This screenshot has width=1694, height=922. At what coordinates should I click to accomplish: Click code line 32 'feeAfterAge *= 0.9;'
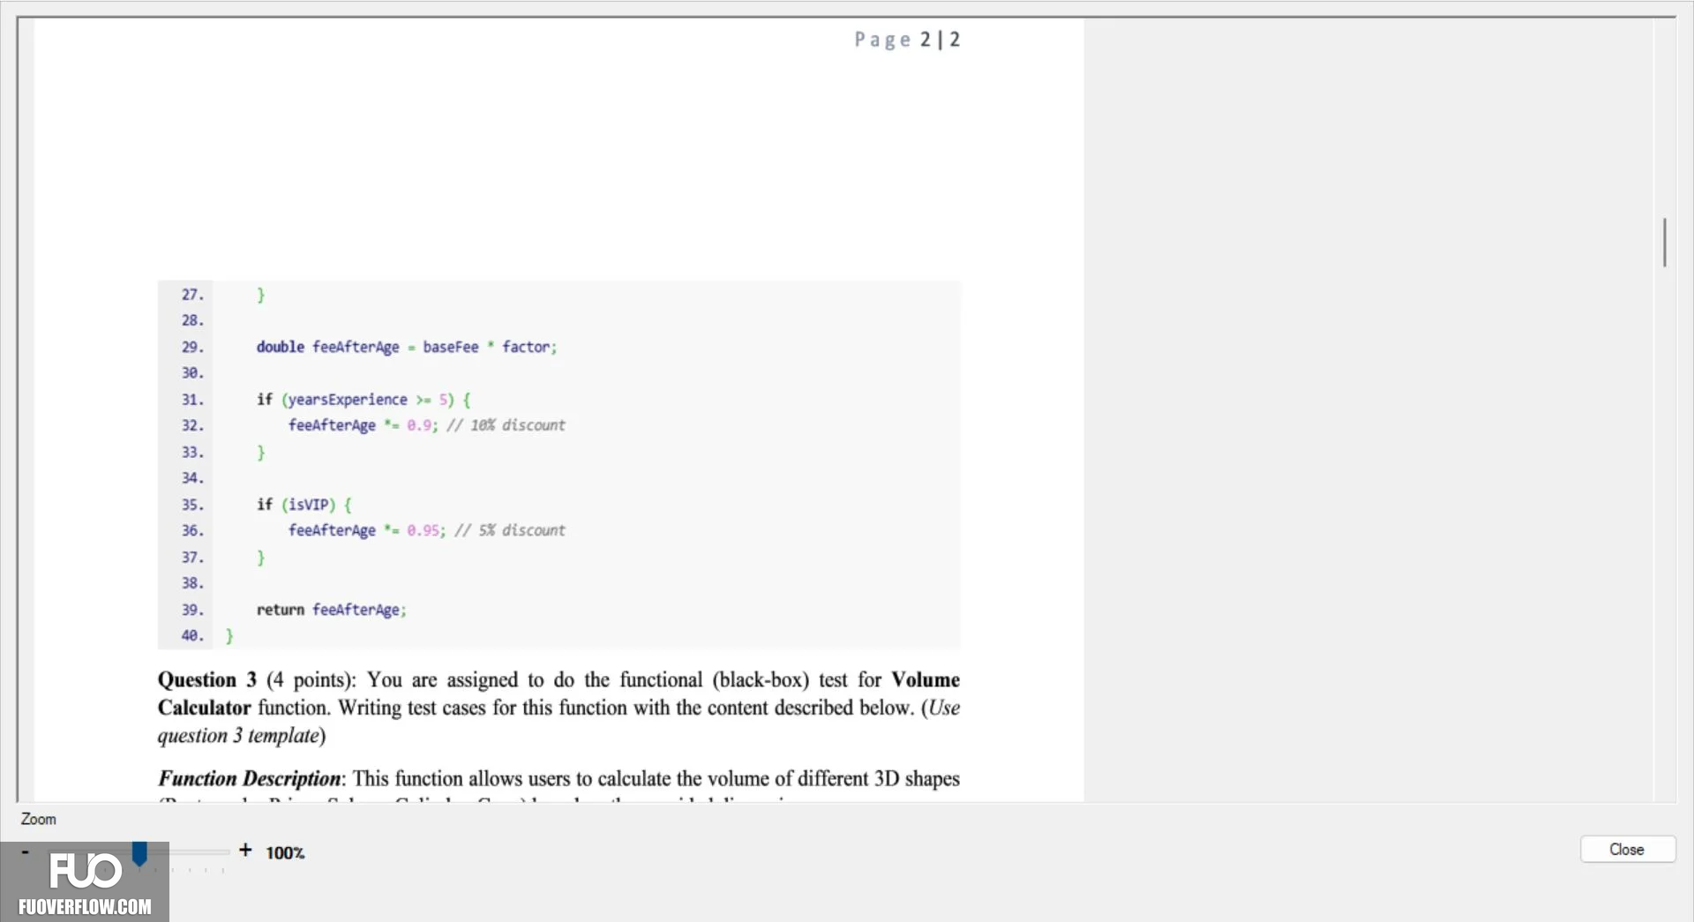pyautogui.click(x=363, y=425)
